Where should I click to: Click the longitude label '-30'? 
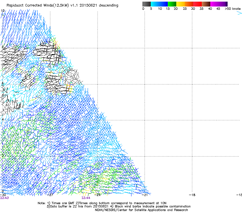(3, 195)
